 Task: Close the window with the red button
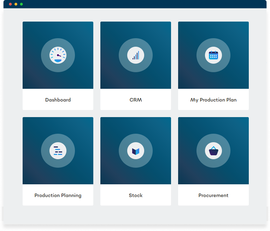(x=10, y=4)
